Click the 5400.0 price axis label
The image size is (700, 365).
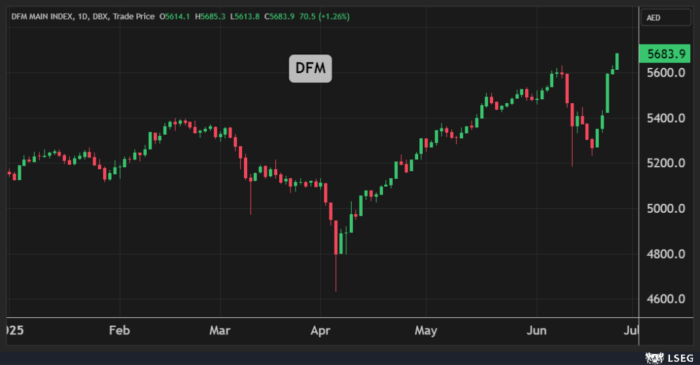(666, 118)
